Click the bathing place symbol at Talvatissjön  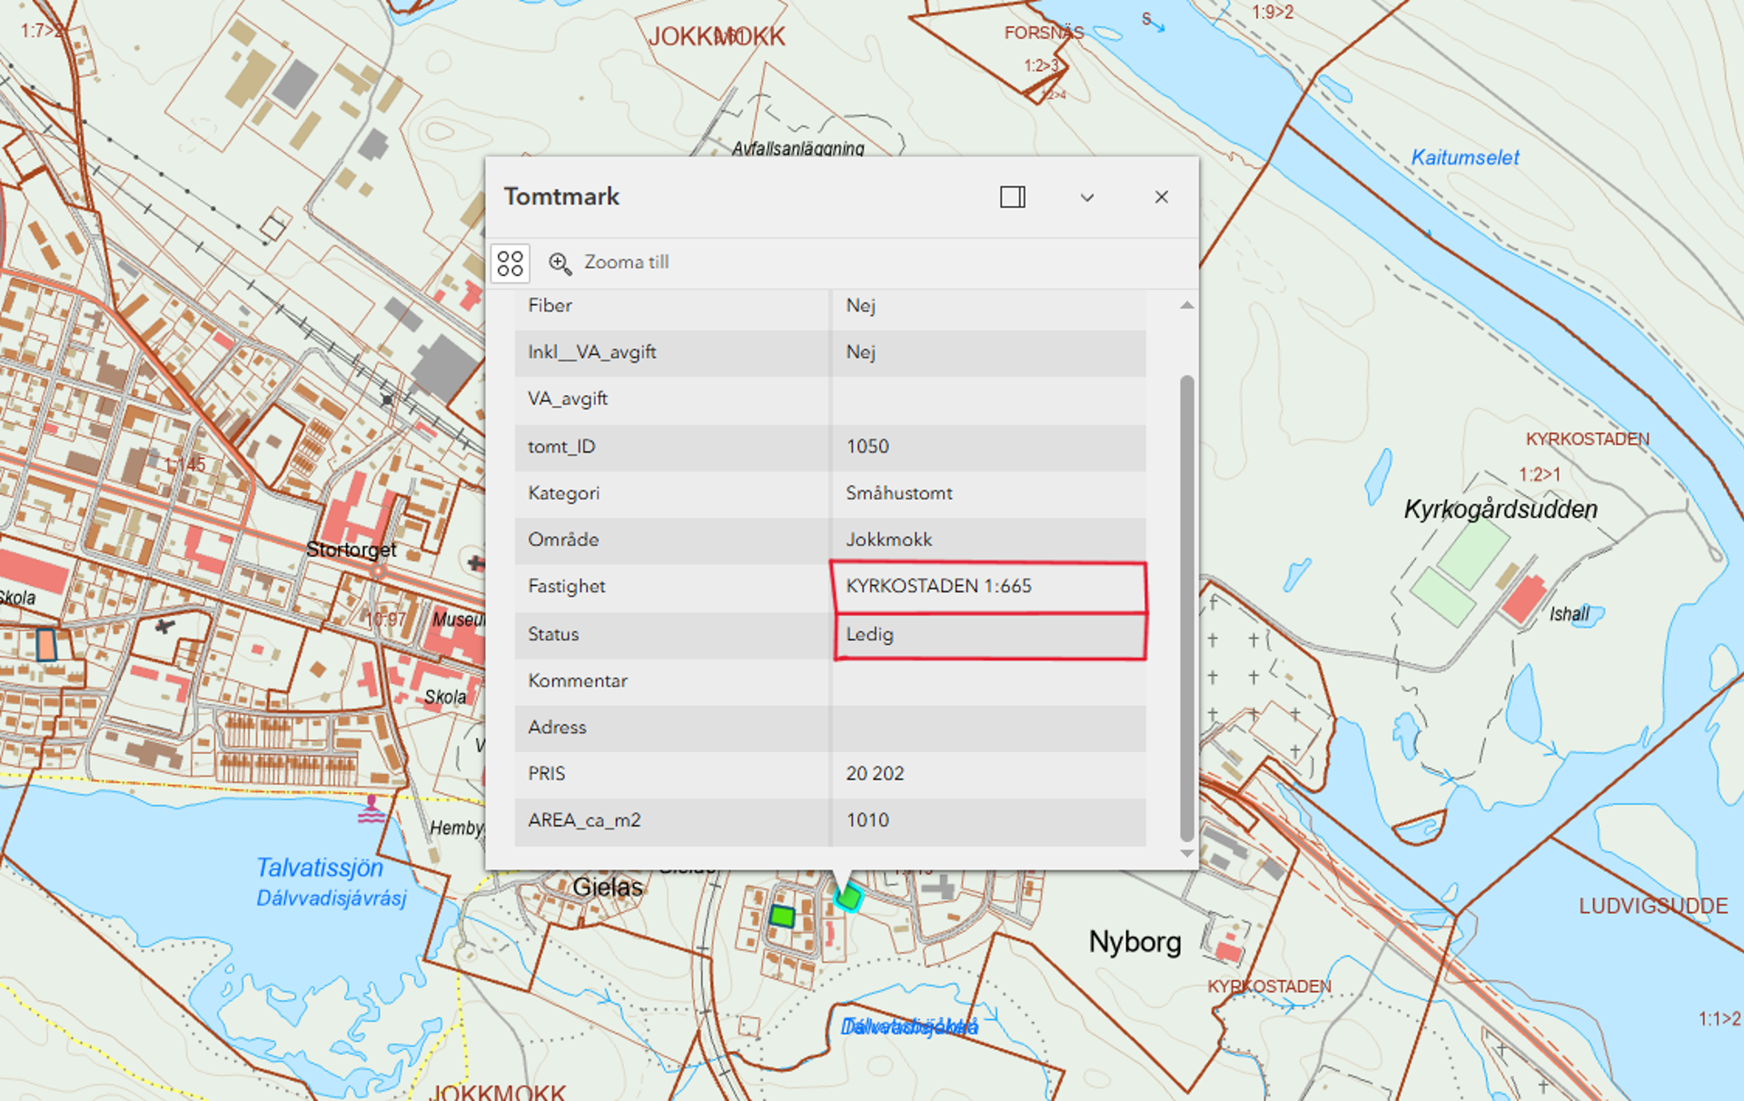(x=371, y=808)
